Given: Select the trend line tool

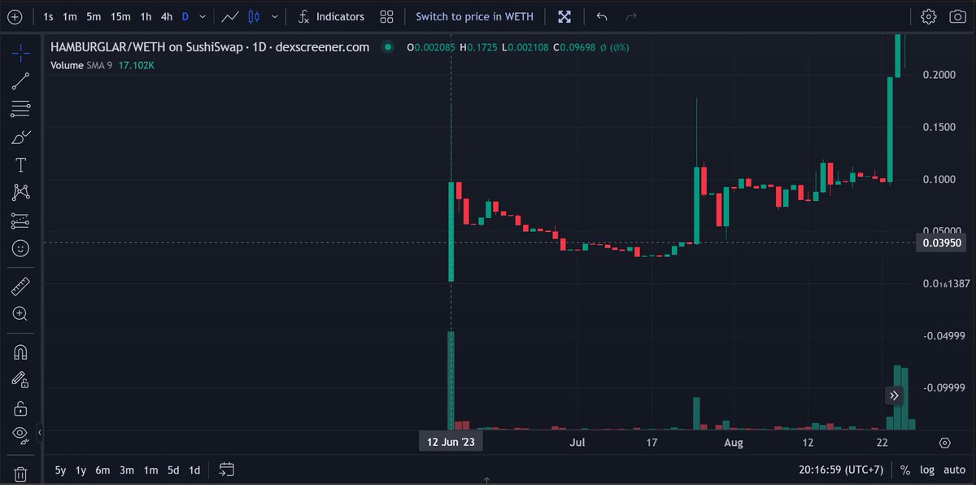Looking at the screenshot, I should point(21,81).
